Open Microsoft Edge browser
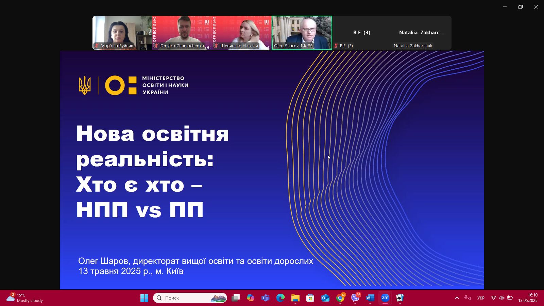The width and height of the screenshot is (544, 306). [x=280, y=298]
